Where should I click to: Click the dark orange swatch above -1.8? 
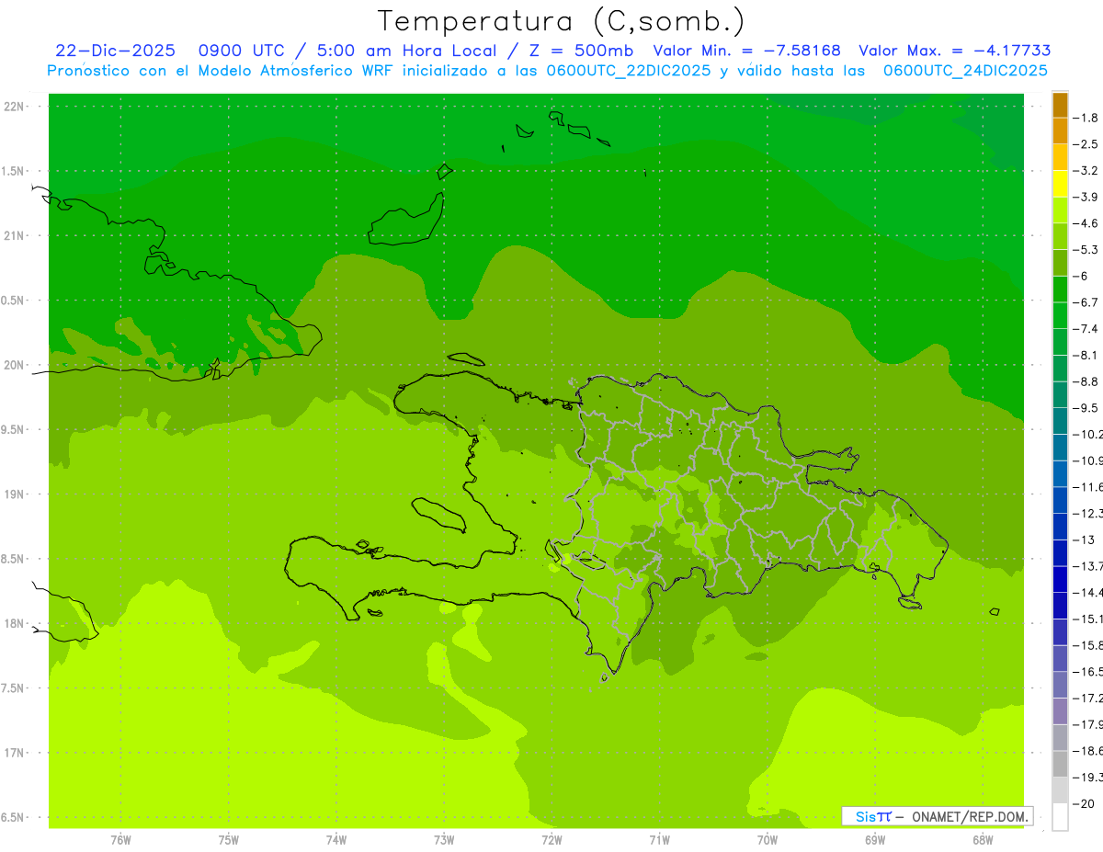1060,105
